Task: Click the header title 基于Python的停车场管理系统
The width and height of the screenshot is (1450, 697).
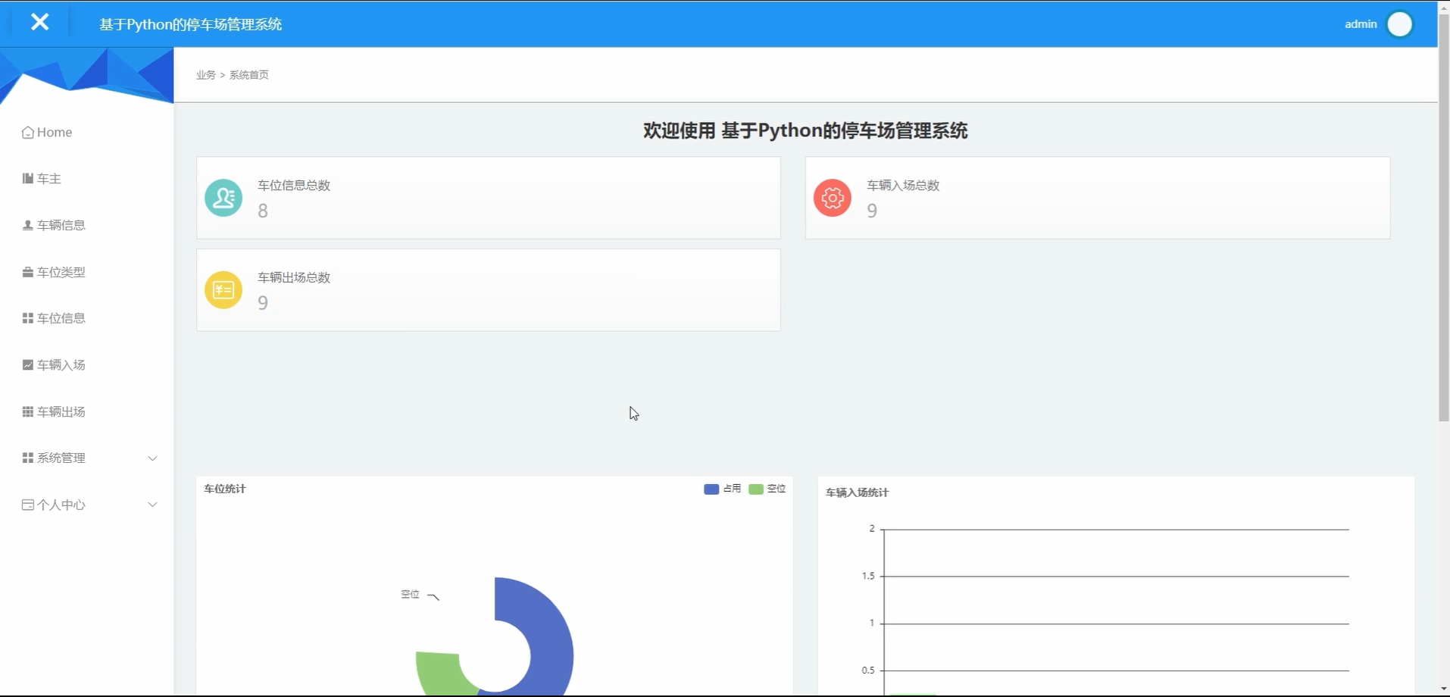Action: pos(190,24)
